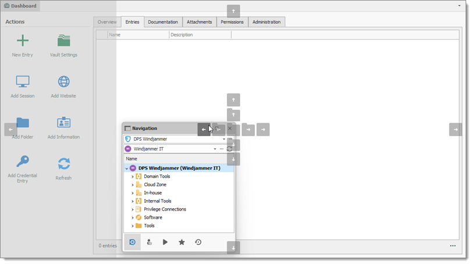Viewport: 472px width, 264px height.
Task: Open Favorites star in Navigation panel
Action: coord(182,242)
